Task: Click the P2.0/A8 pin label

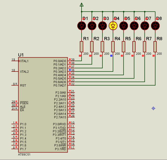Action: pyautogui.click(x=61, y=92)
